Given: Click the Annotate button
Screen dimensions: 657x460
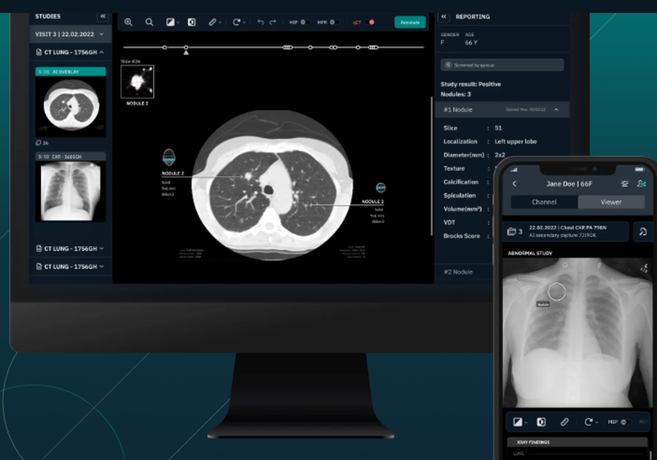Looking at the screenshot, I should pyautogui.click(x=410, y=22).
